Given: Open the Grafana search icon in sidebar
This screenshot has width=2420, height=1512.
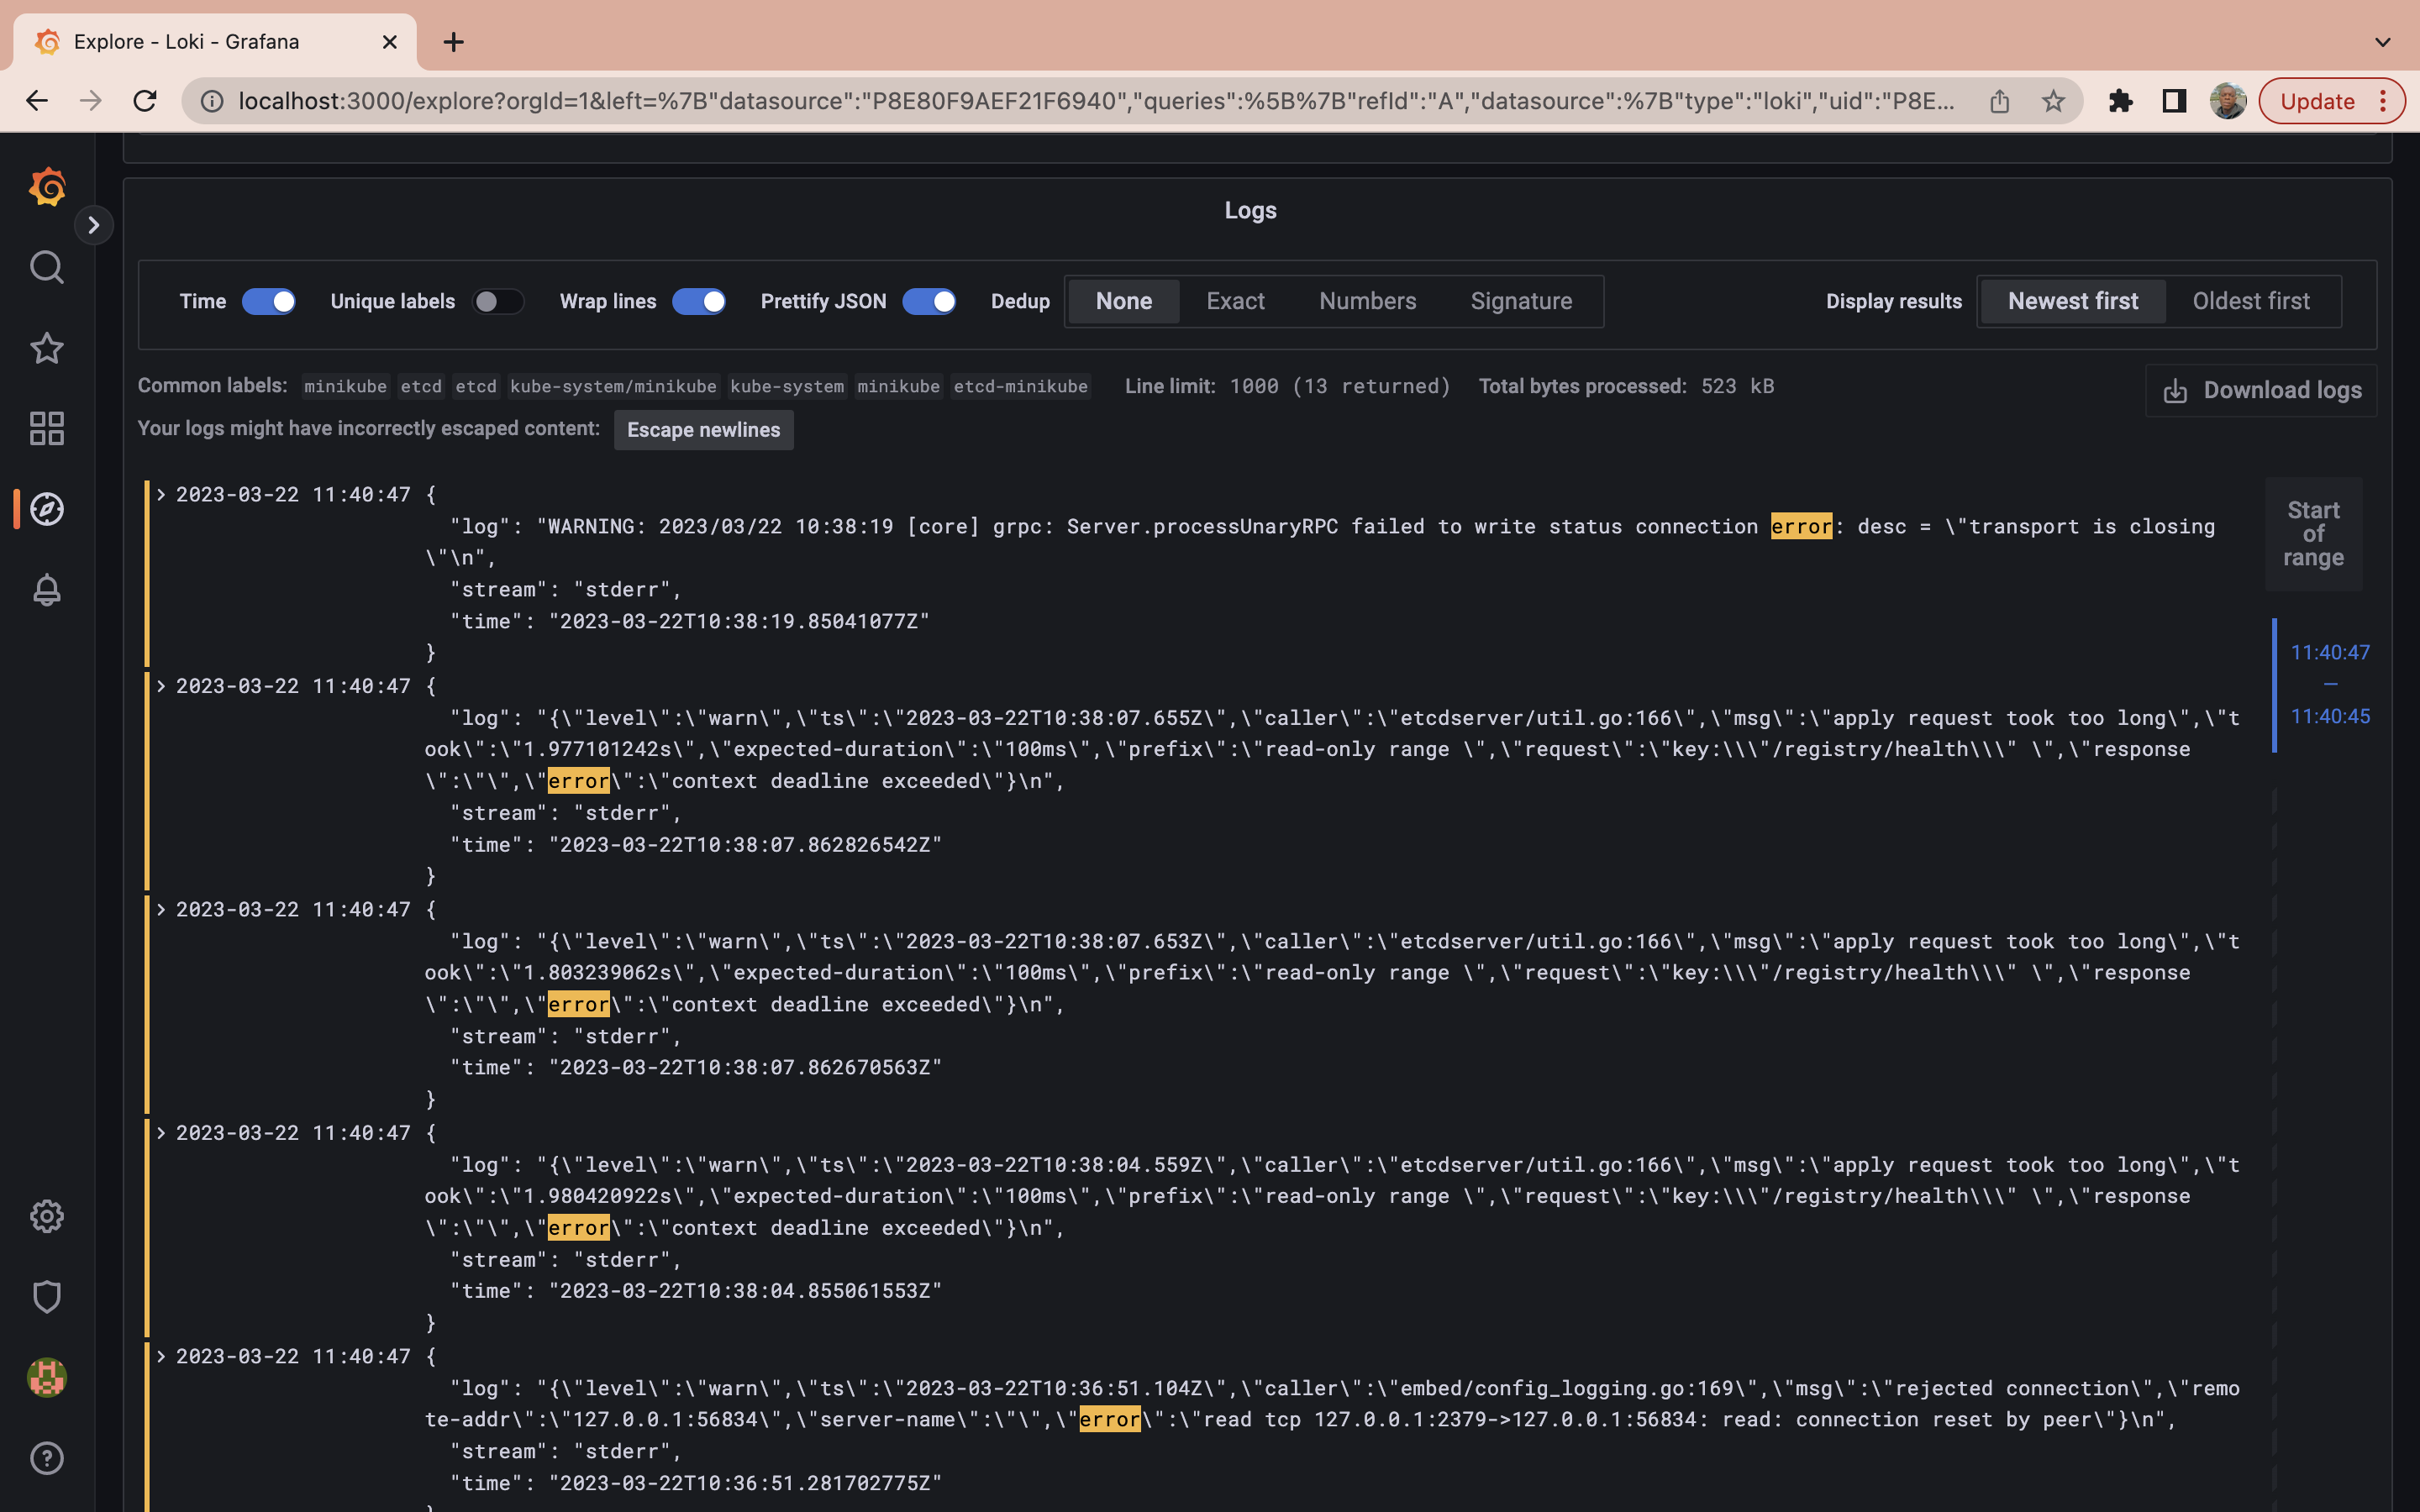Looking at the screenshot, I should (47, 267).
